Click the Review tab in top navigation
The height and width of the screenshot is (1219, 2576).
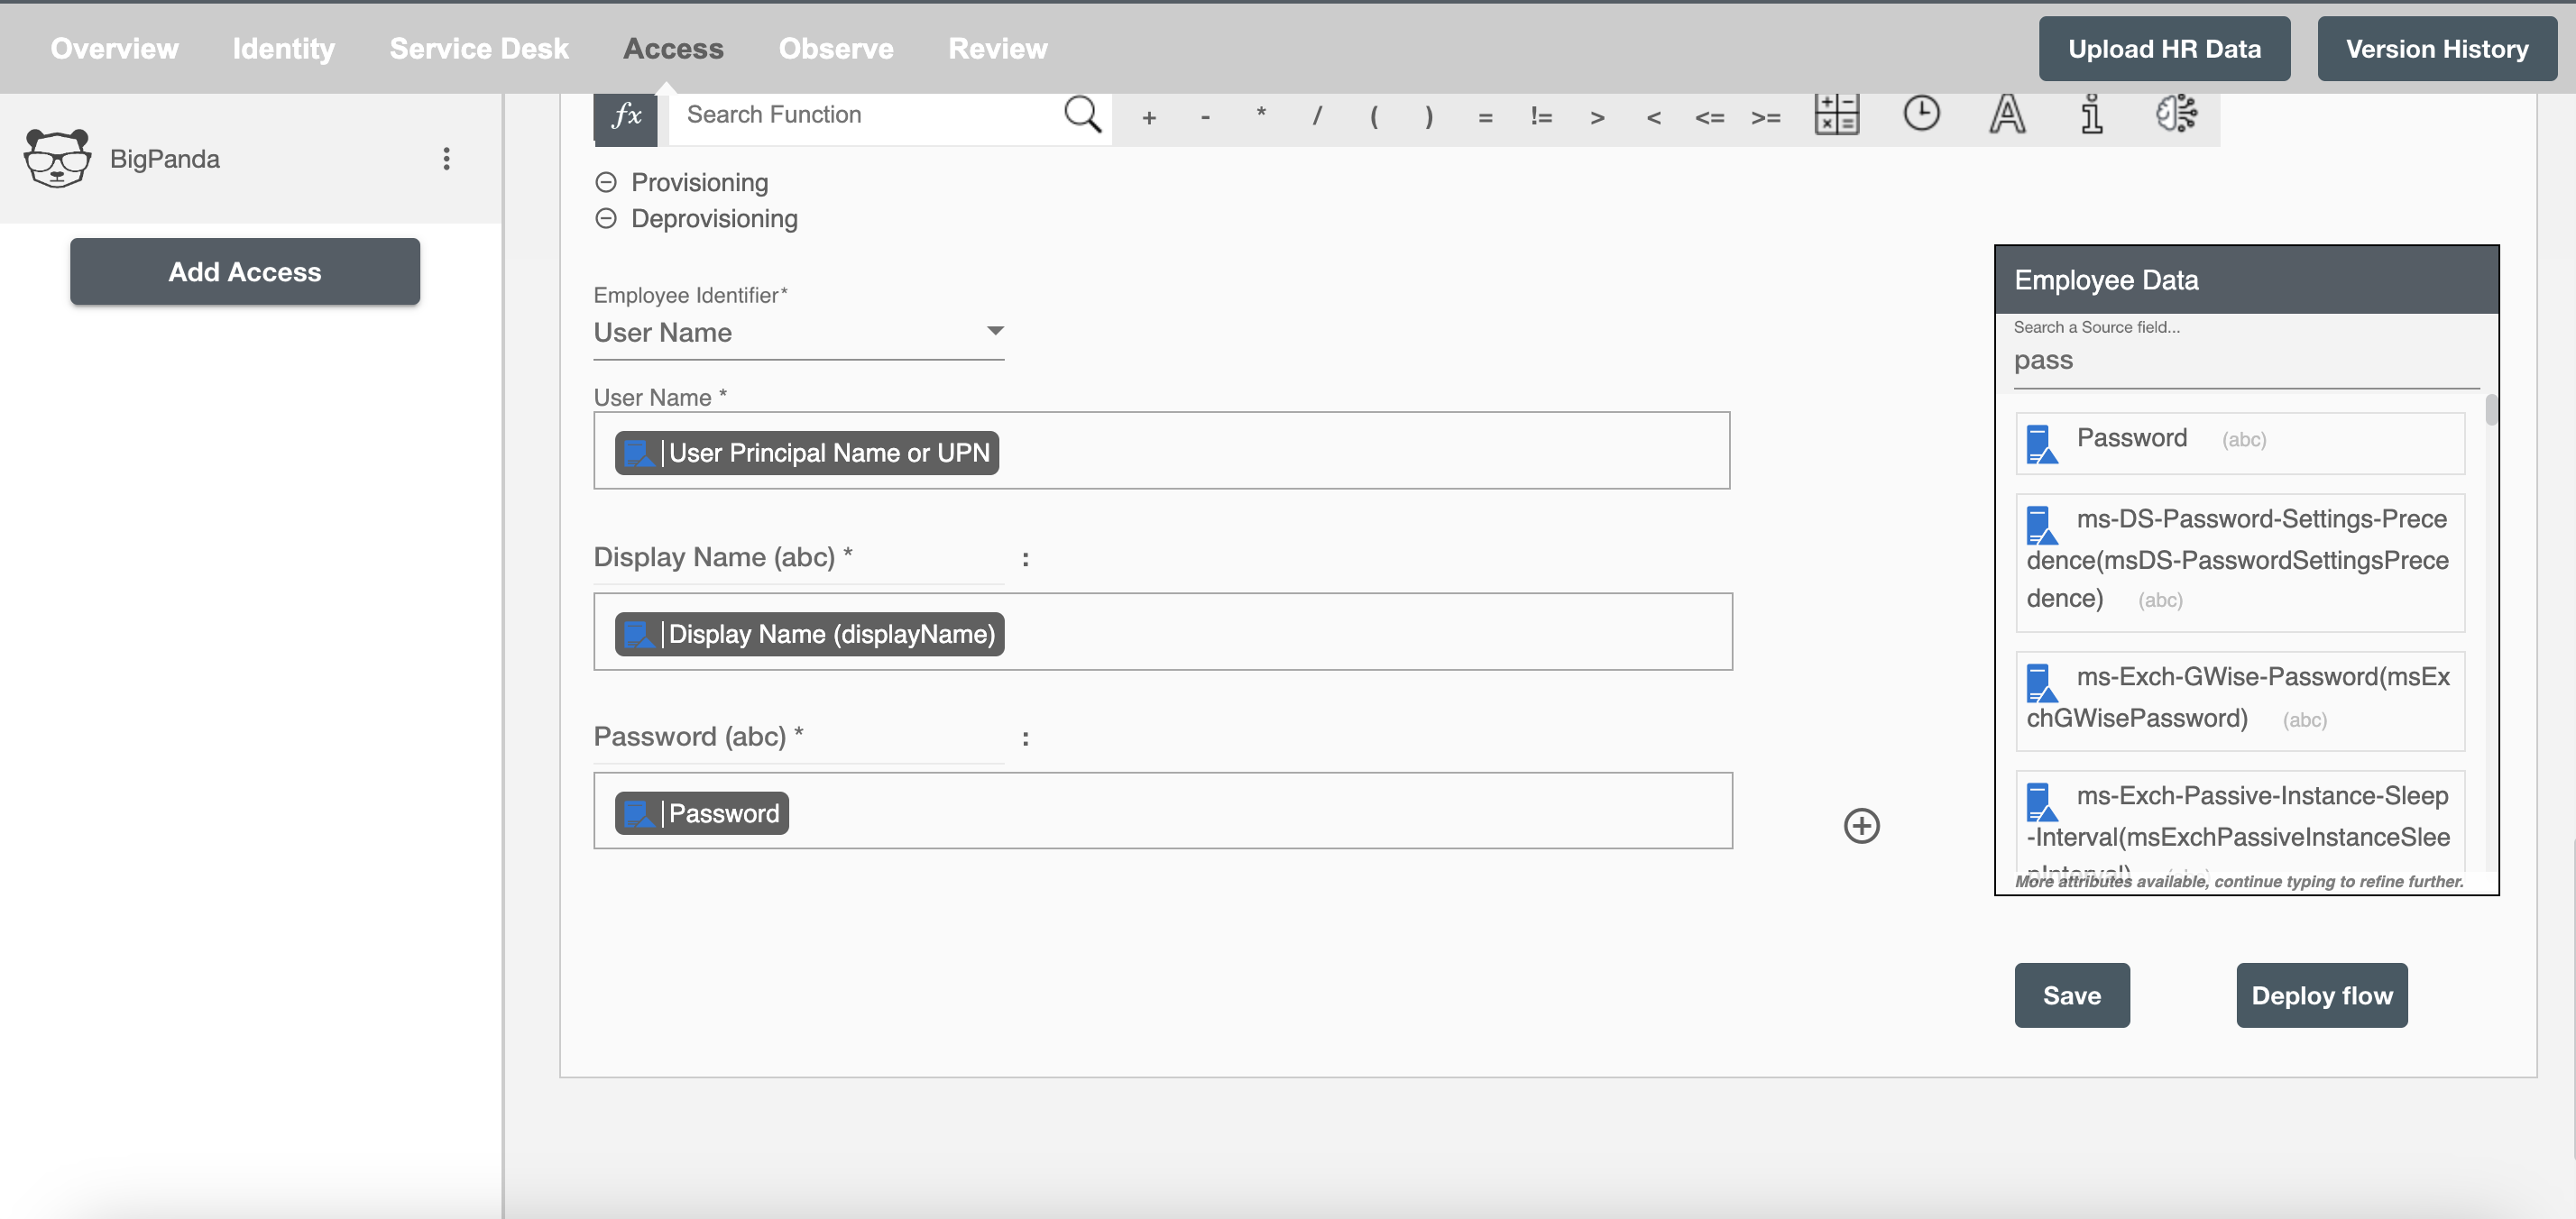(998, 46)
